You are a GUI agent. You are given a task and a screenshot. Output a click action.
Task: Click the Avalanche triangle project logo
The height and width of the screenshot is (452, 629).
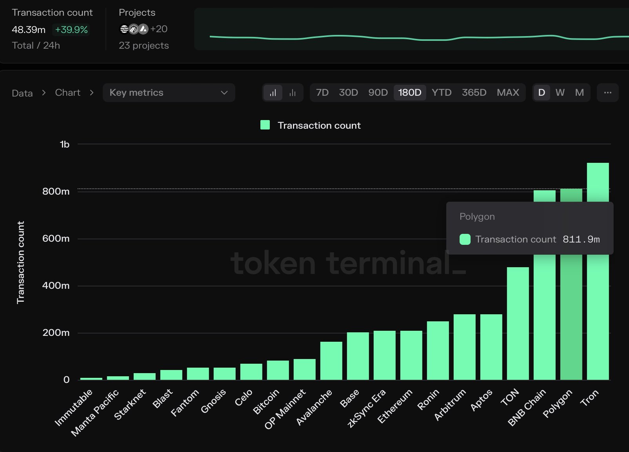click(x=144, y=29)
